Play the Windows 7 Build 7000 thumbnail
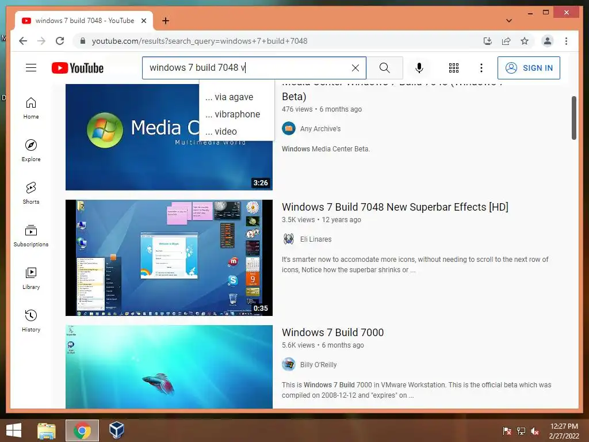 pos(169,367)
